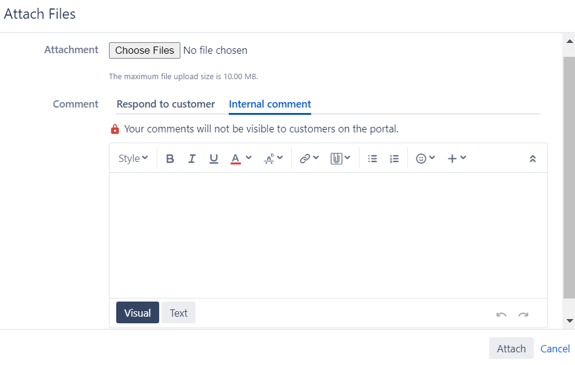Click the Choose Files button
Screen dimensions: 575x365
coord(144,50)
